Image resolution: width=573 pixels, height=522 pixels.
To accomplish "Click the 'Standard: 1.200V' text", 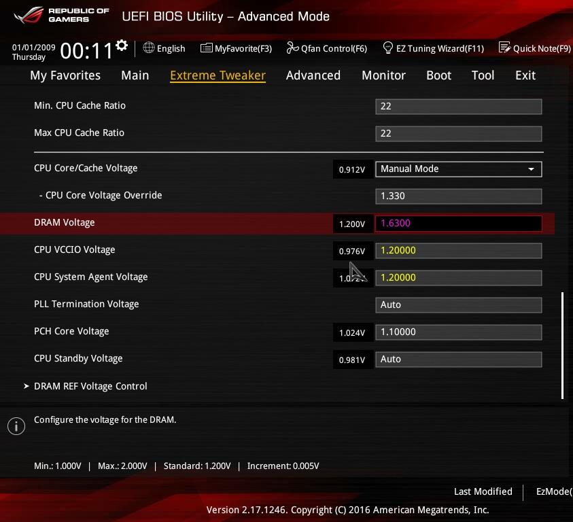I will pyautogui.click(x=197, y=466).
